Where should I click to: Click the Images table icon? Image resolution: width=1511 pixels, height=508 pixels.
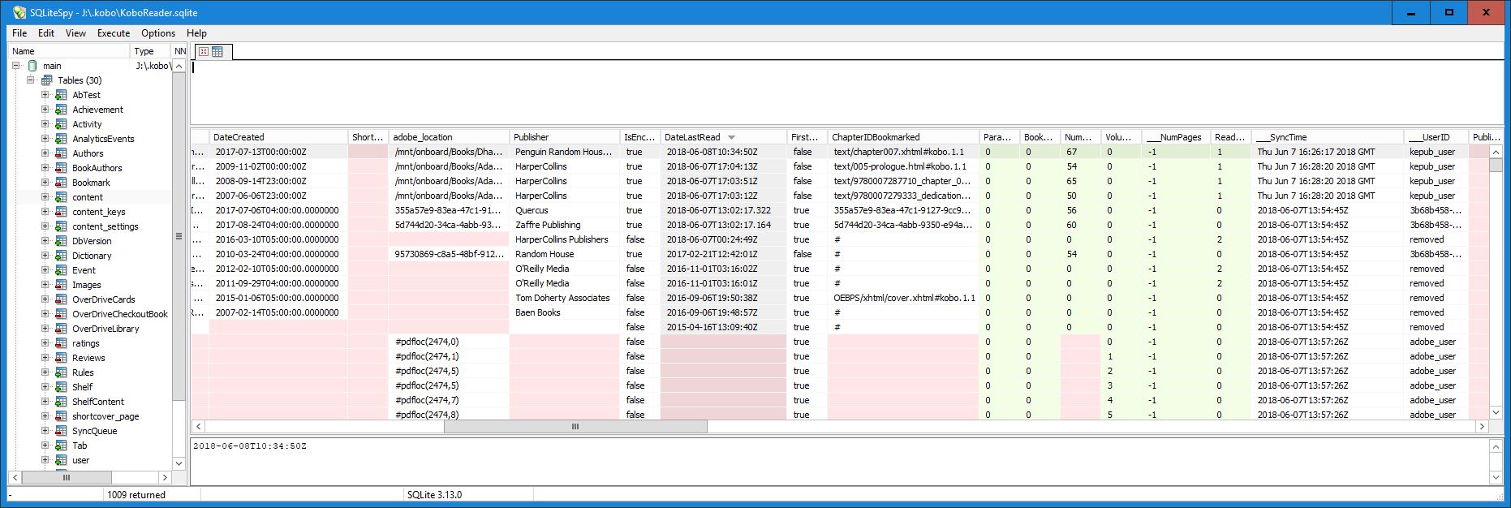(x=61, y=285)
